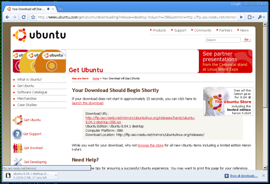270x184 pixels.
Task: Open the ubuntu-8.04.1-desktop-i386.iso download URL
Action: tap(140, 120)
